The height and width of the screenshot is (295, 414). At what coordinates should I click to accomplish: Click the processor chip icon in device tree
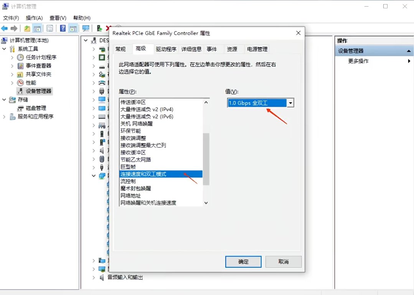point(102,57)
